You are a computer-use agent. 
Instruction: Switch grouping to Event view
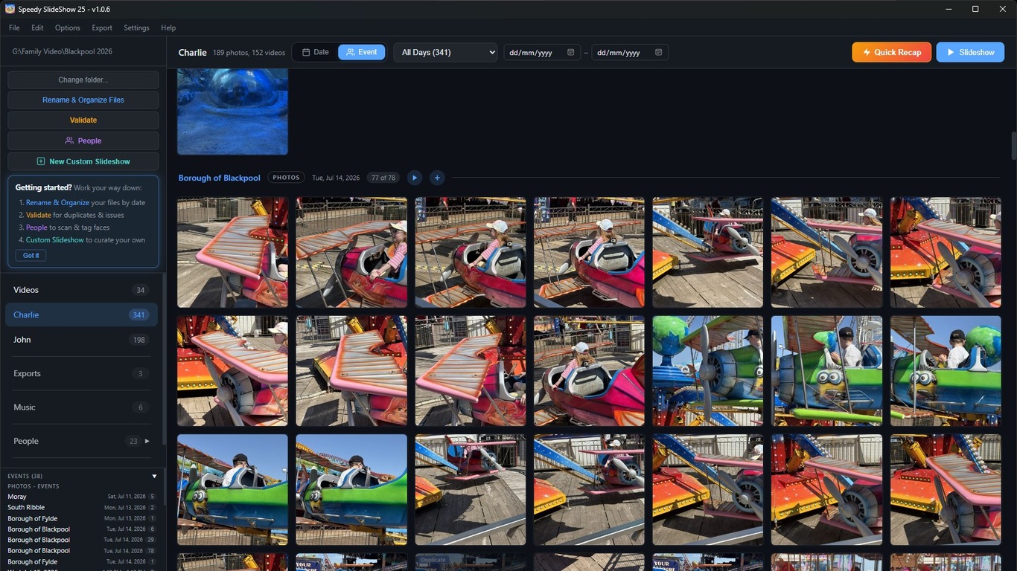(361, 52)
